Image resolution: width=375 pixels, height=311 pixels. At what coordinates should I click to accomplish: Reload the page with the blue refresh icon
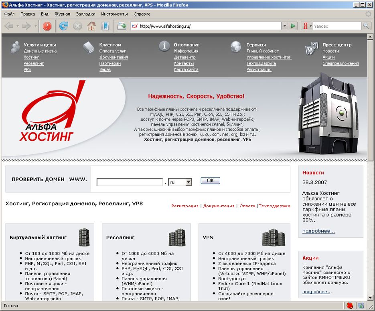[64, 26]
